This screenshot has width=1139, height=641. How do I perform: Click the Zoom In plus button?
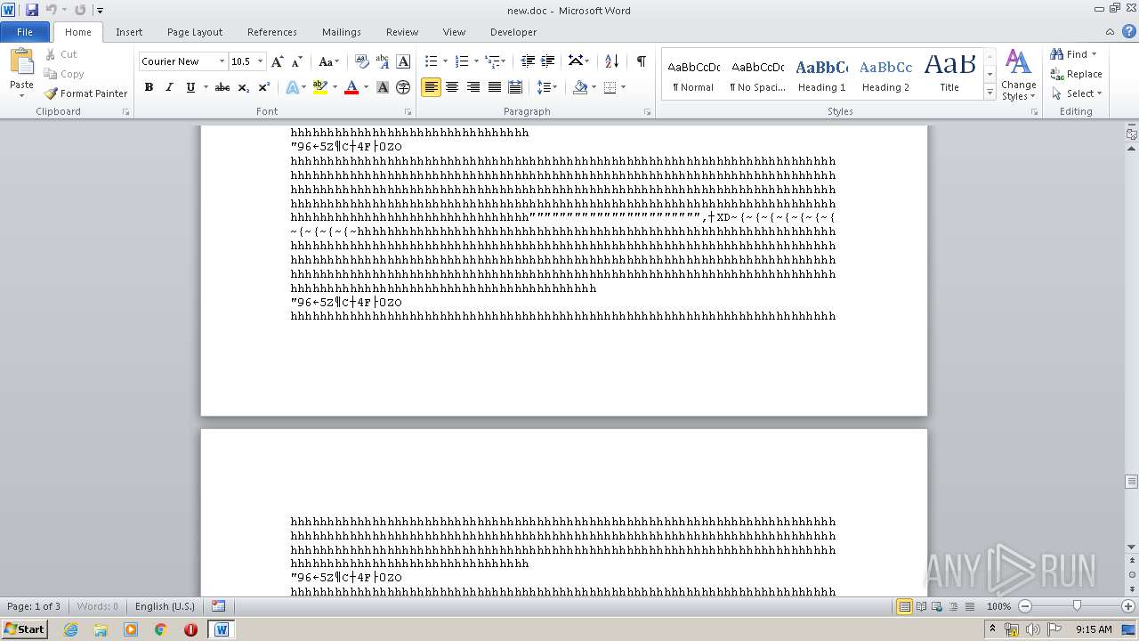1128,606
